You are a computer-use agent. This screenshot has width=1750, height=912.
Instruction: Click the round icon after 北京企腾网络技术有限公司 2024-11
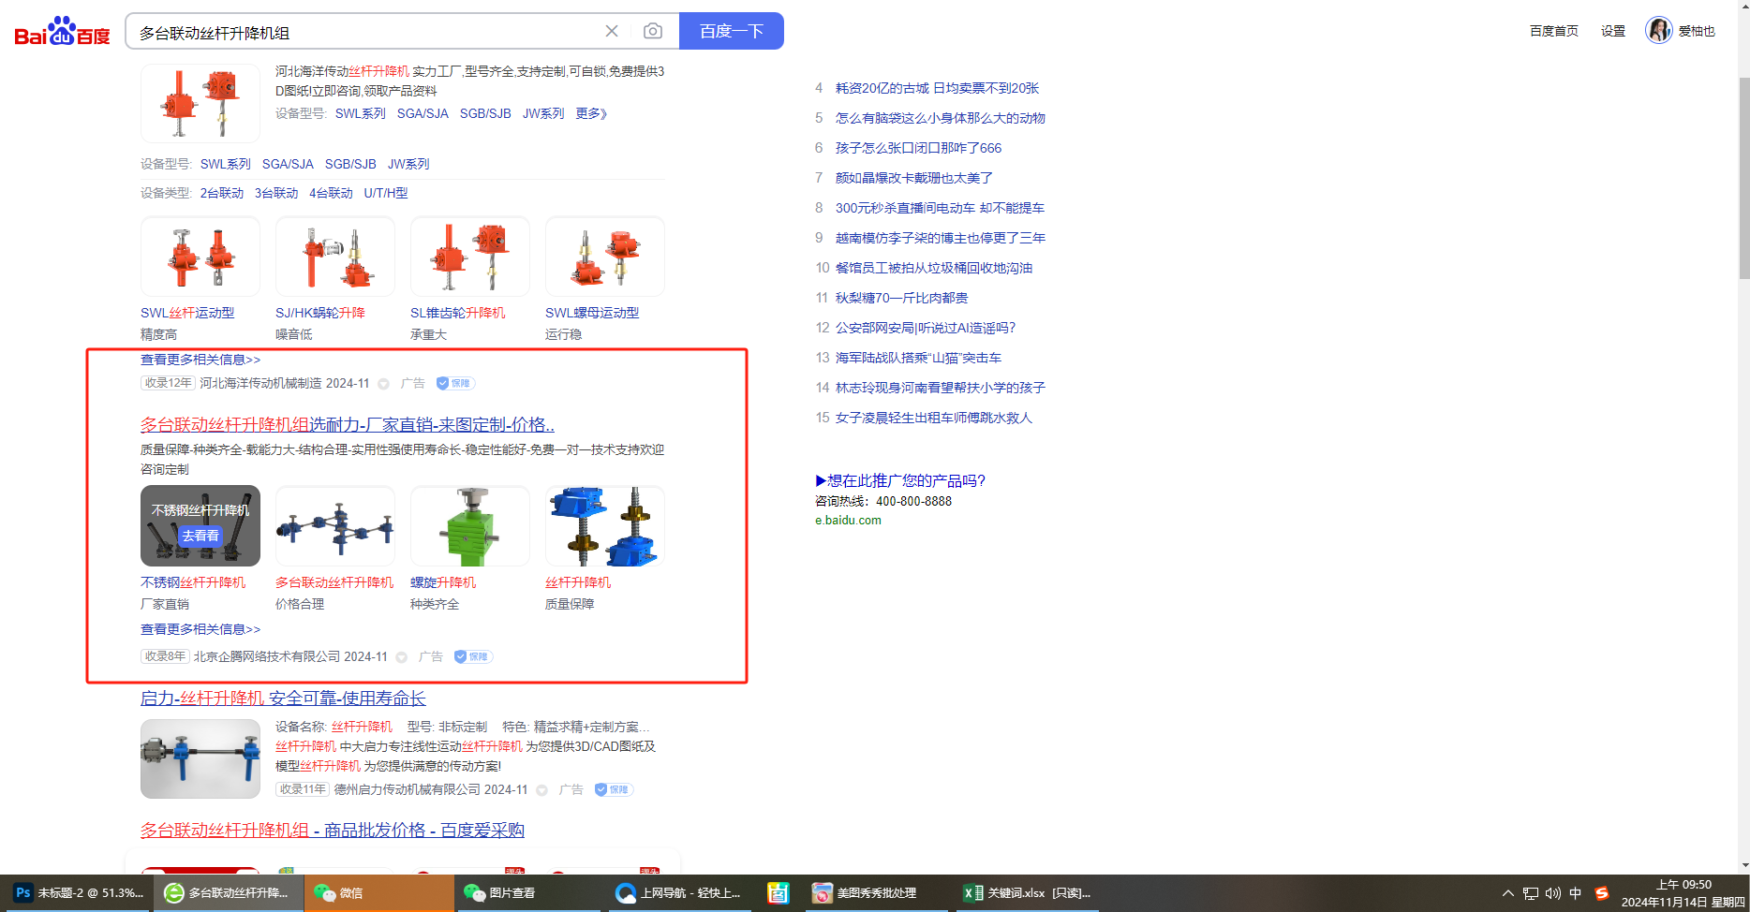pos(402,657)
